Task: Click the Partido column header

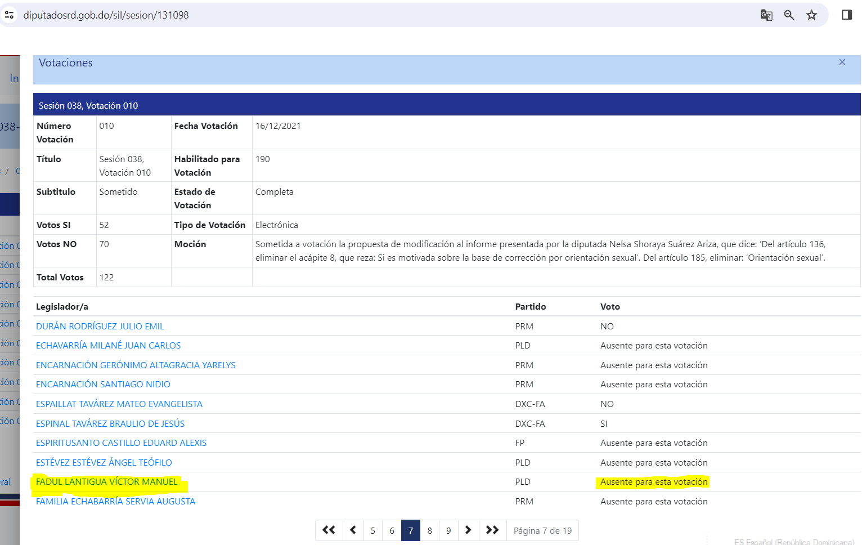Action: [x=531, y=307]
